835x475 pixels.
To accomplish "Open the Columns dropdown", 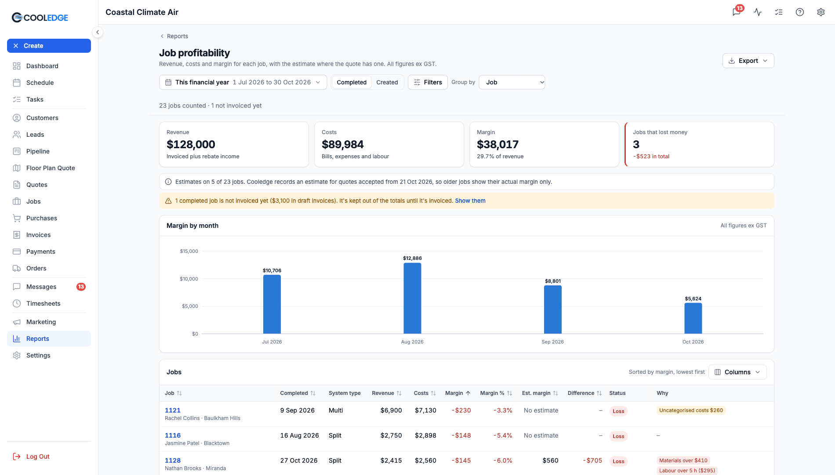I will [737, 372].
